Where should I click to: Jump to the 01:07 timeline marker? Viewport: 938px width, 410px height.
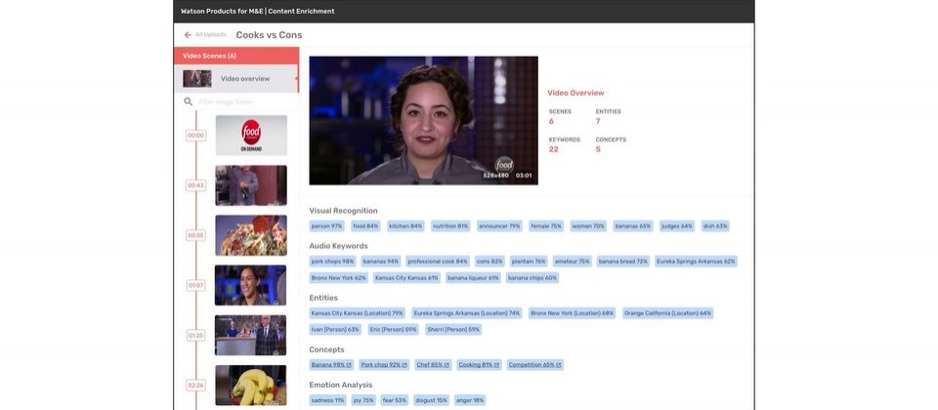(195, 285)
